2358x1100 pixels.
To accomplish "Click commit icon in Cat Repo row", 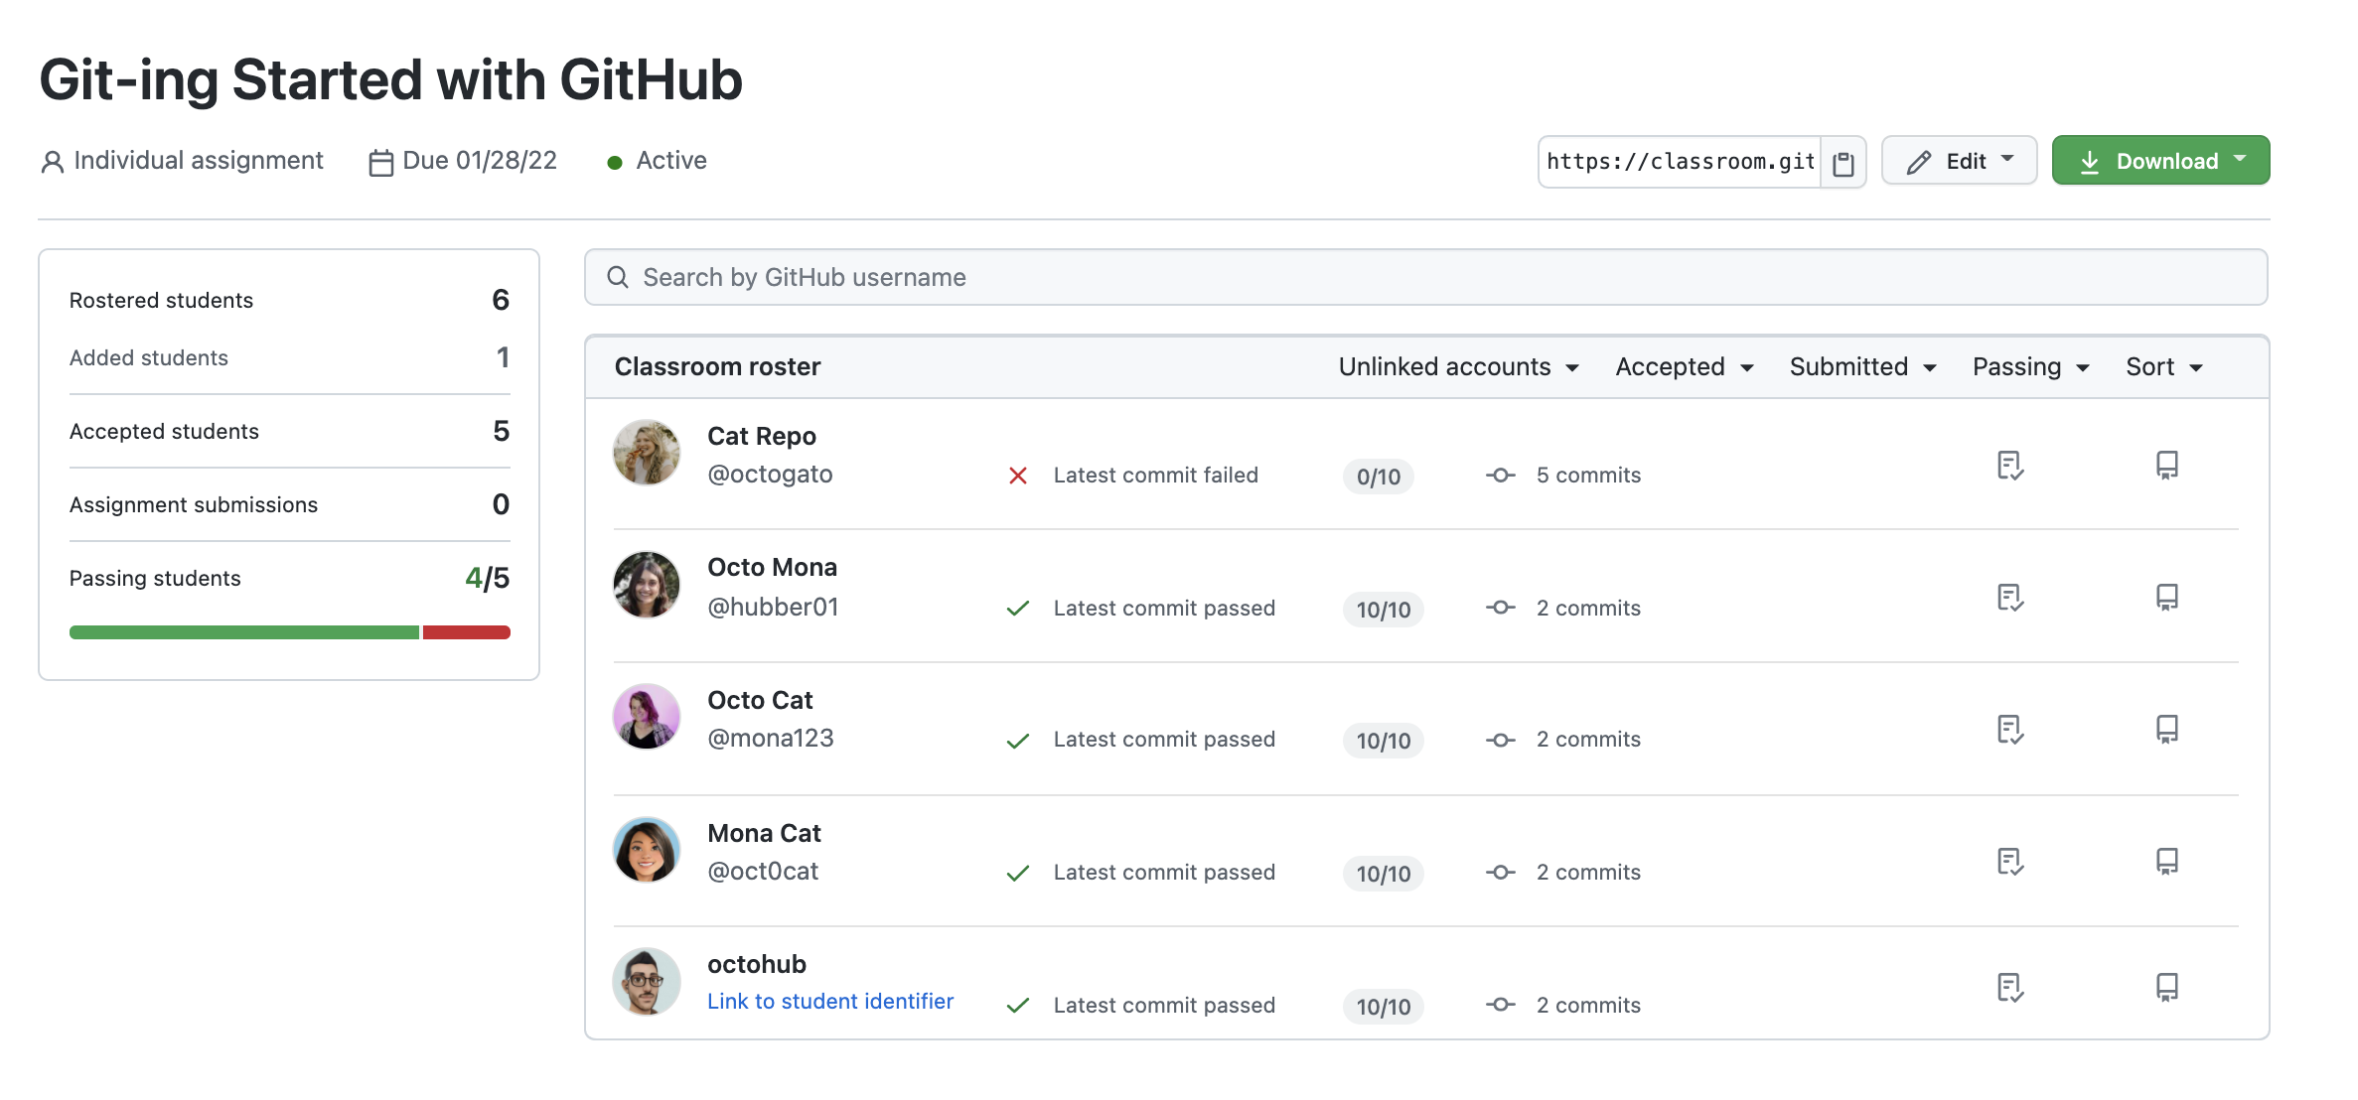I will (1501, 476).
